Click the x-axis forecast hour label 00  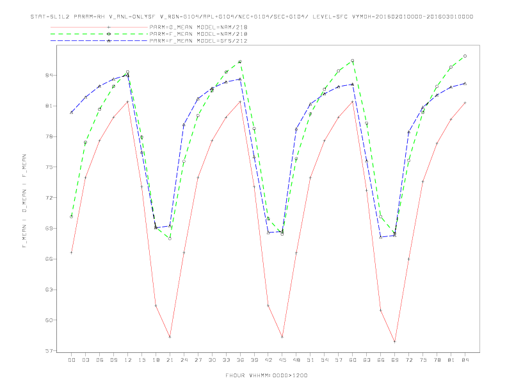(72, 360)
